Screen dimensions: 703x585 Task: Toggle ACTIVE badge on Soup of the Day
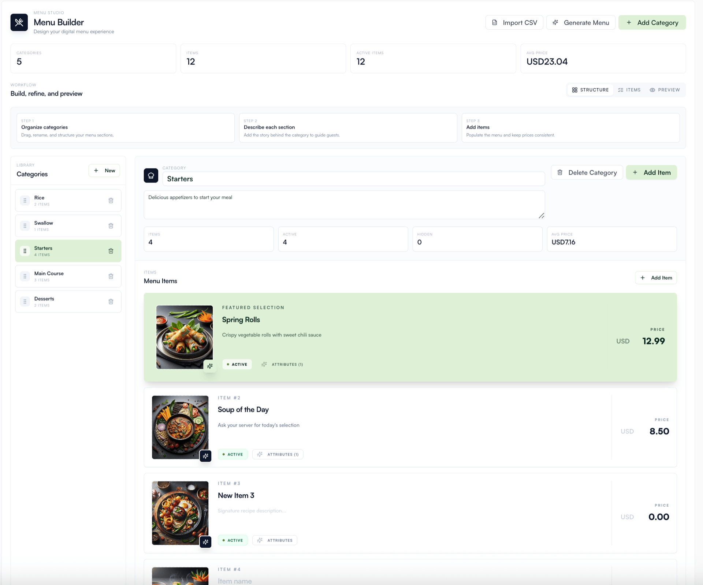click(x=233, y=454)
